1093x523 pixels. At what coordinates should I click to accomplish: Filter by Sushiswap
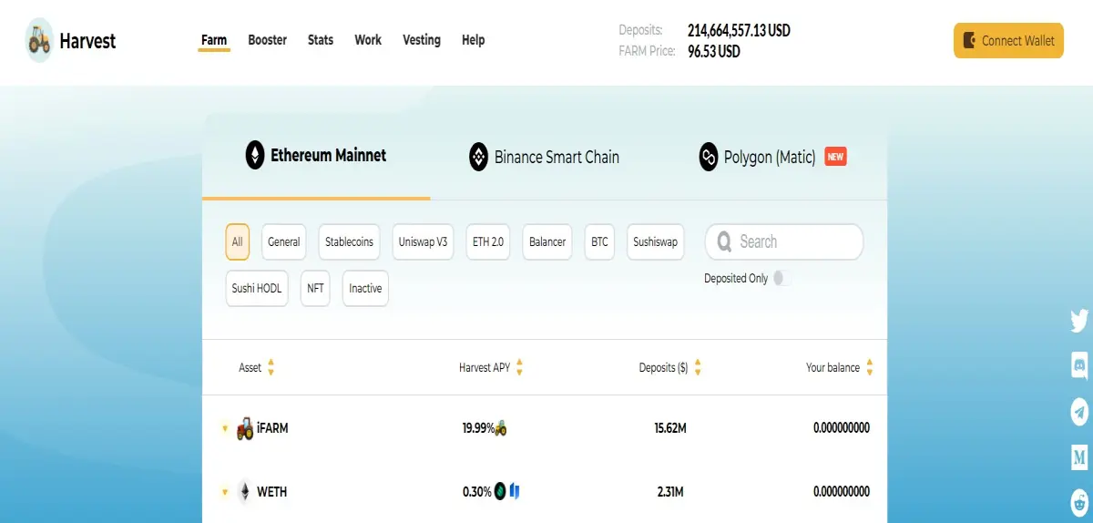[656, 242]
